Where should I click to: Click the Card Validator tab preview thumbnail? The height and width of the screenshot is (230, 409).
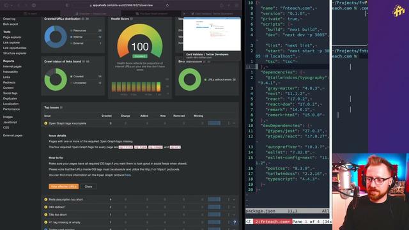tap(212, 34)
